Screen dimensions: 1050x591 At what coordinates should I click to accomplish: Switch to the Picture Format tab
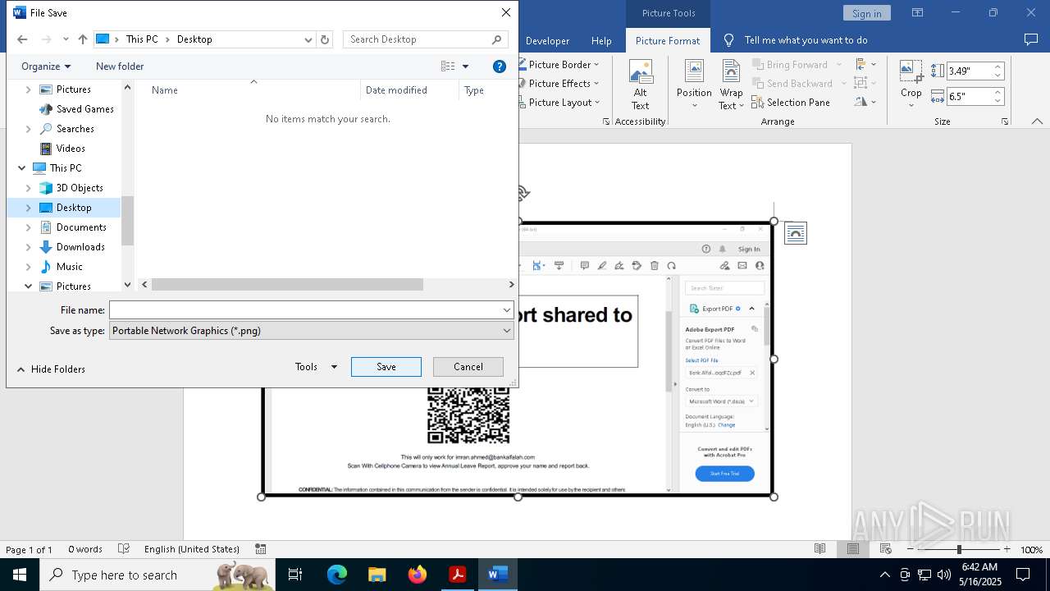(x=667, y=40)
